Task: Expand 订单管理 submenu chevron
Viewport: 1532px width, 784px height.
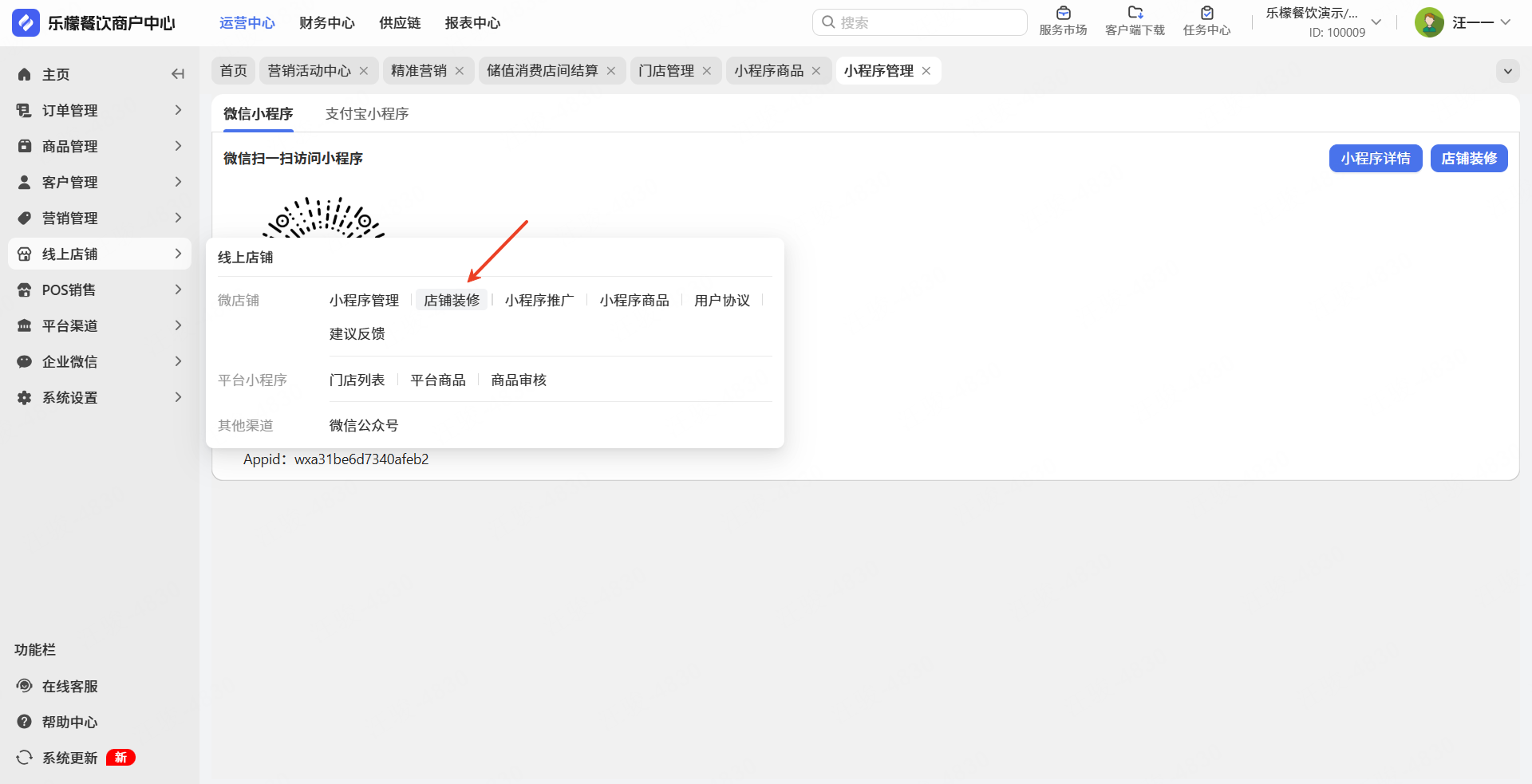Action: [178, 110]
